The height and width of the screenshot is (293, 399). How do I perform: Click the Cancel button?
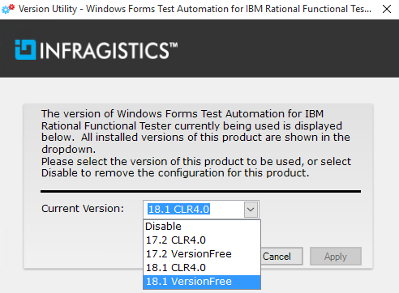pyautogui.click(x=281, y=257)
